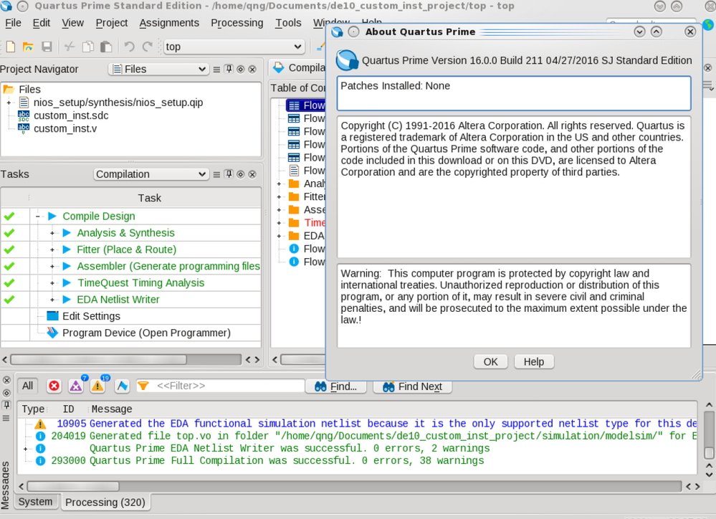
Task: Expand the Assembler task row
Action: 52,267
